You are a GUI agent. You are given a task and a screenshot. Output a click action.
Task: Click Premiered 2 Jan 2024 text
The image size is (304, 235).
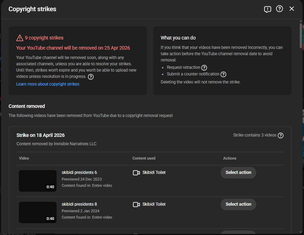81,211
